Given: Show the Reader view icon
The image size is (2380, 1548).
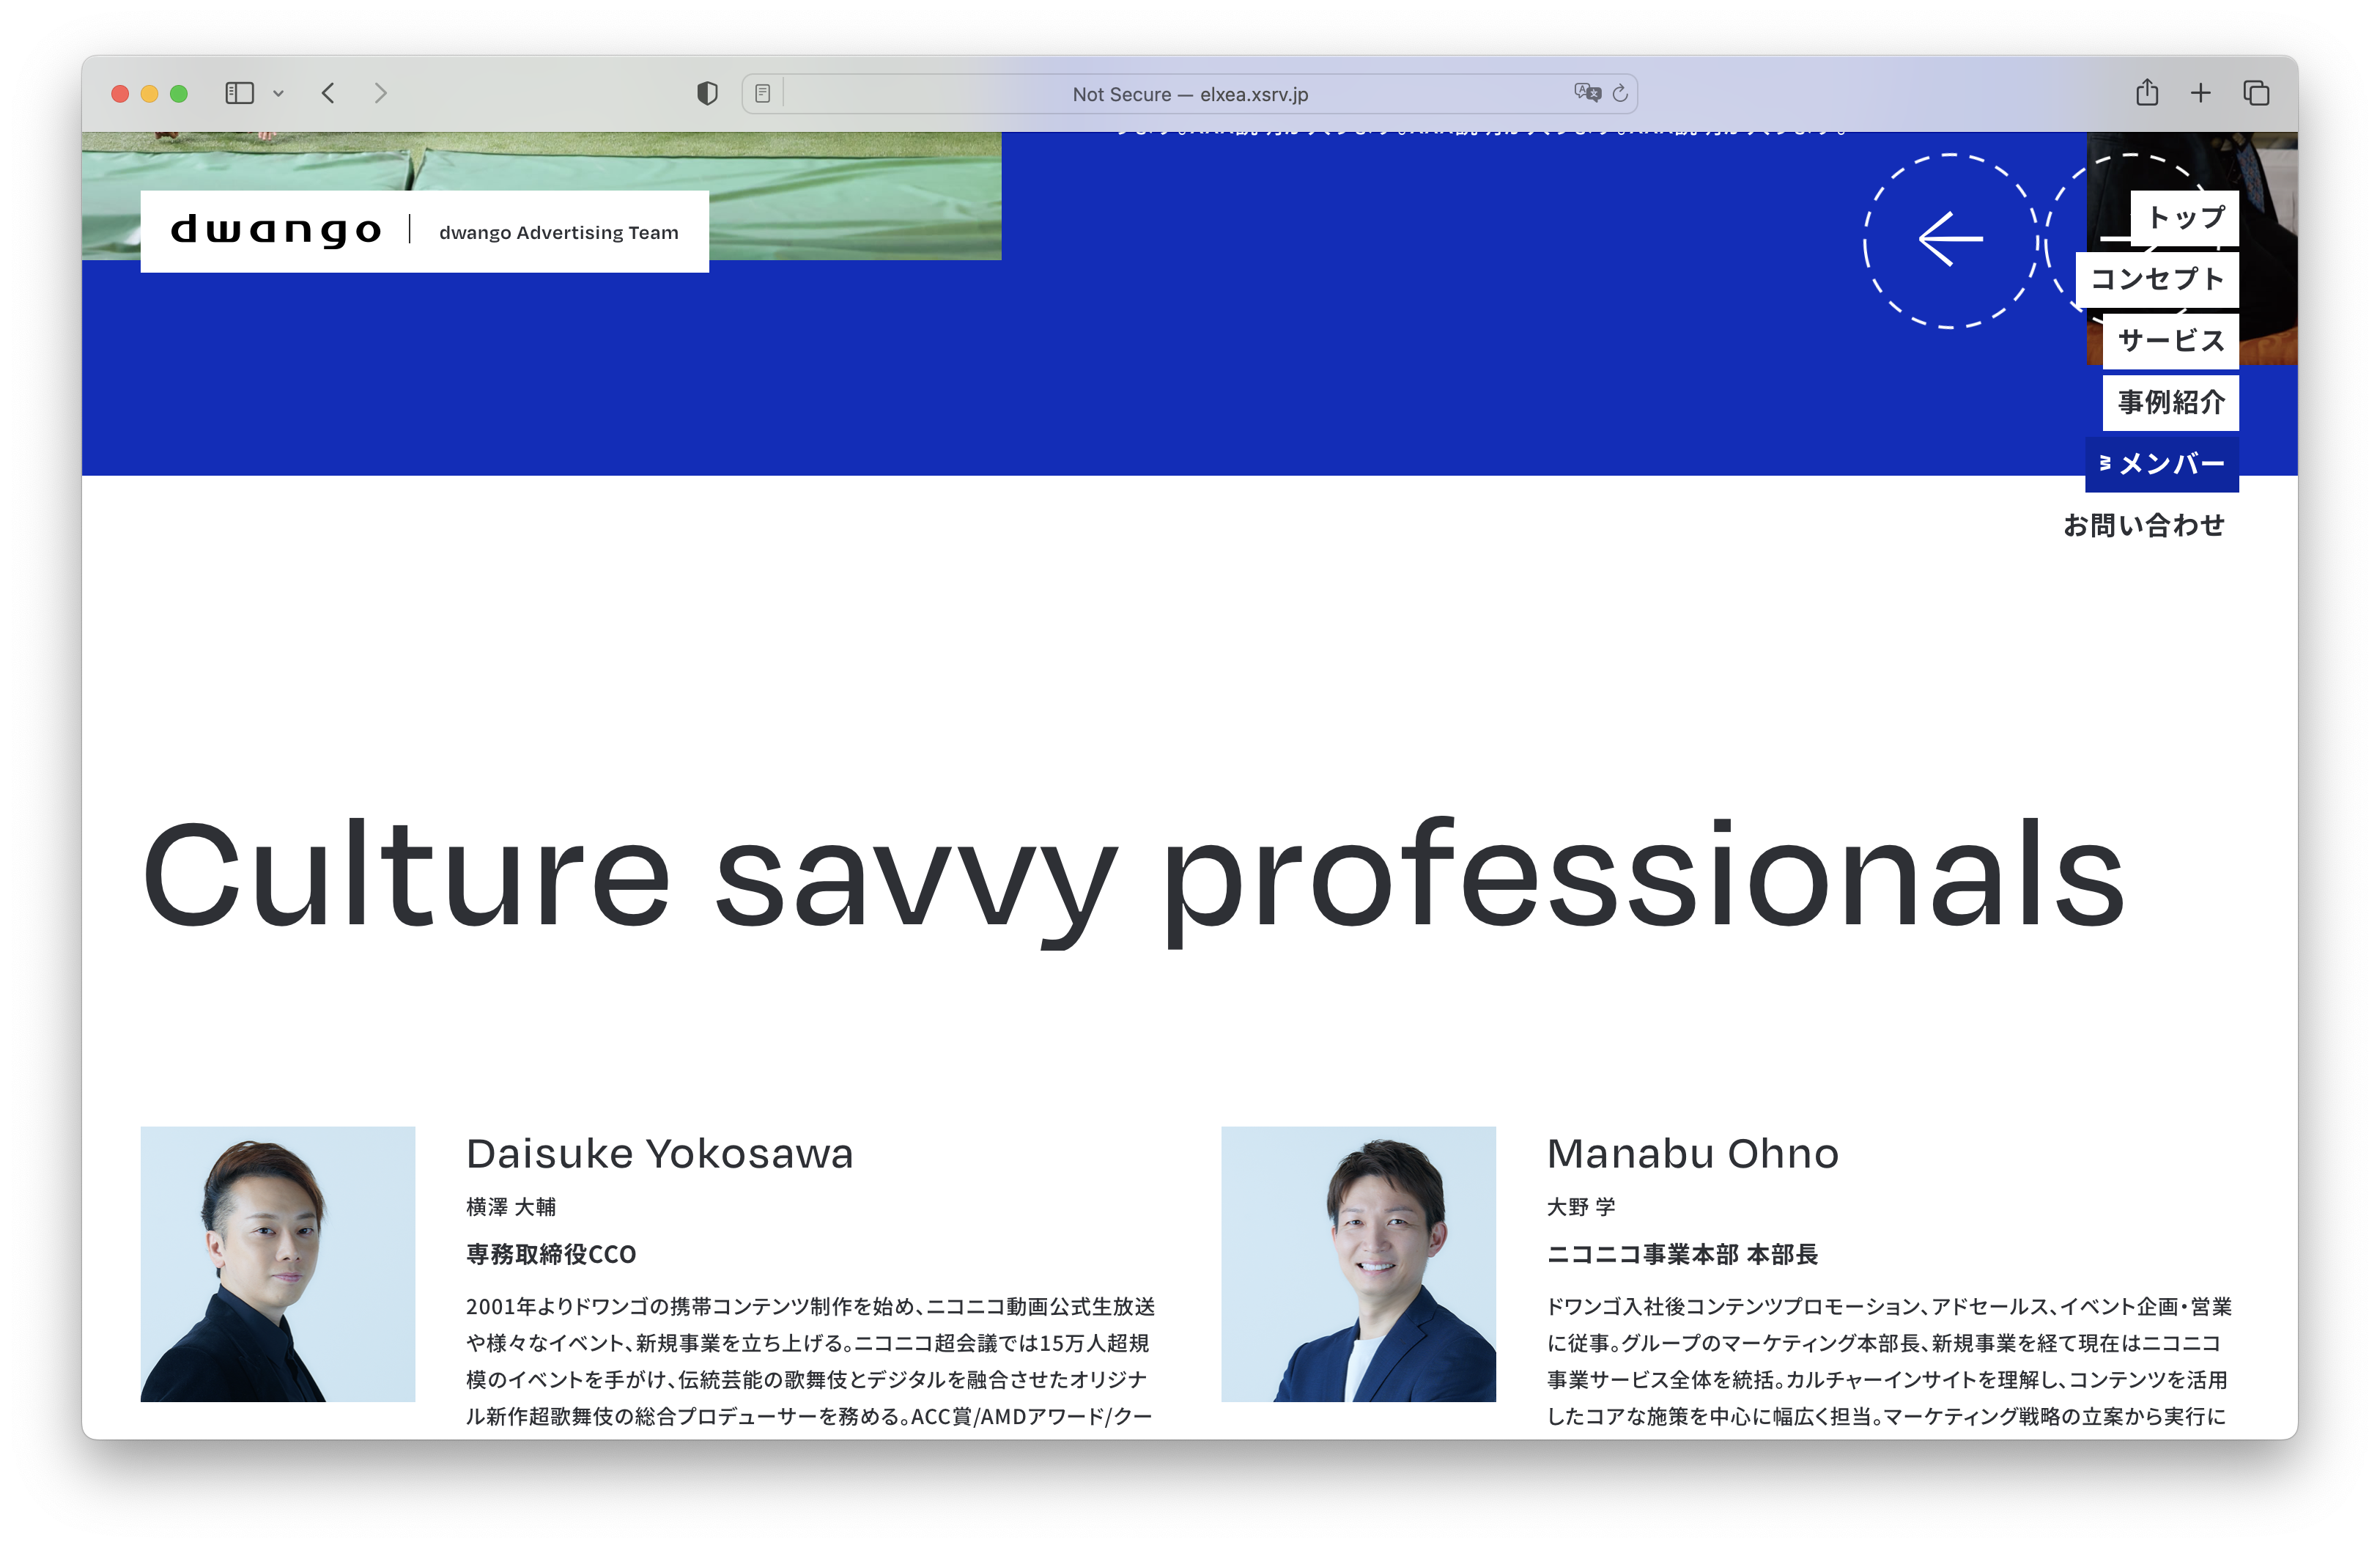Looking at the screenshot, I should tap(763, 94).
